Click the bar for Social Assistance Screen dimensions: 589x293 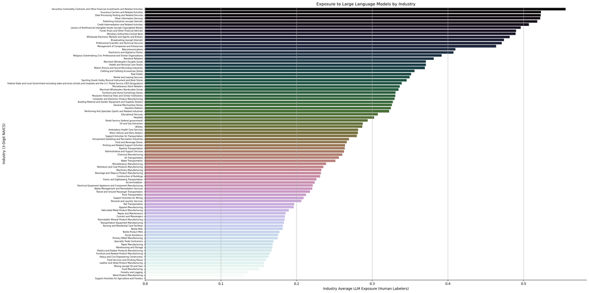212,235
